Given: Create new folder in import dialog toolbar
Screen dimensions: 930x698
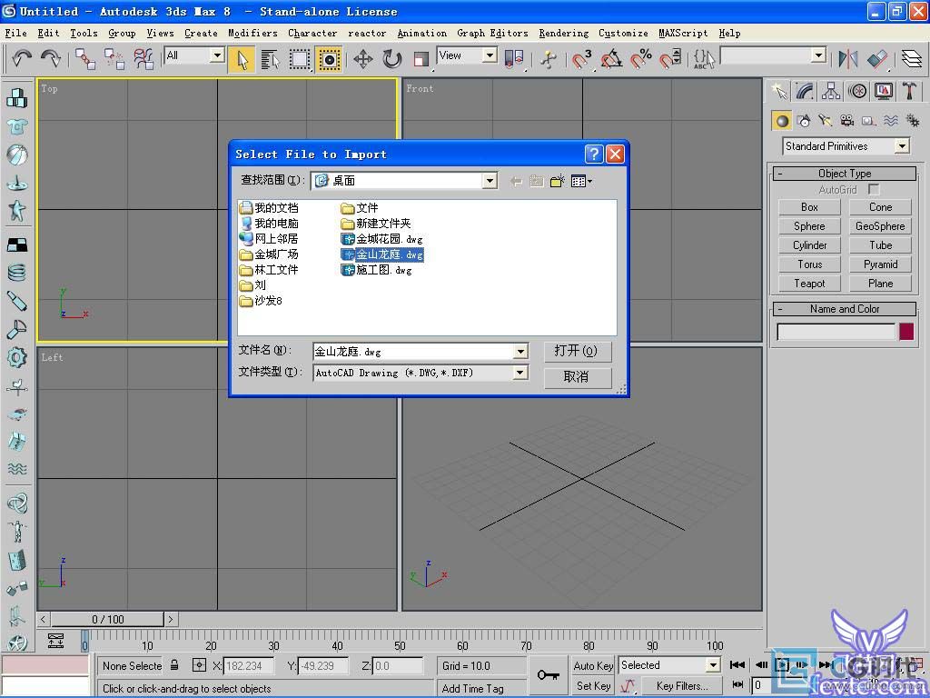Looking at the screenshot, I should pos(557,181).
